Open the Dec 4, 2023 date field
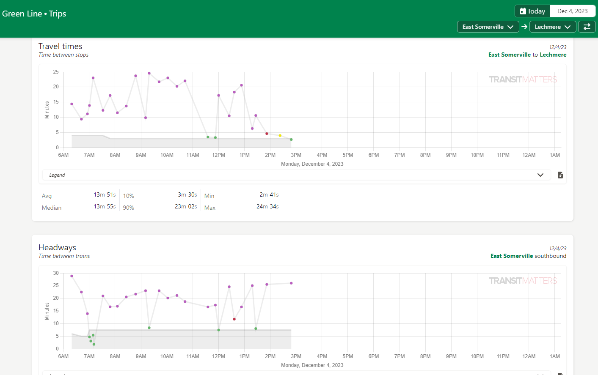The height and width of the screenshot is (375, 598). 572,11
